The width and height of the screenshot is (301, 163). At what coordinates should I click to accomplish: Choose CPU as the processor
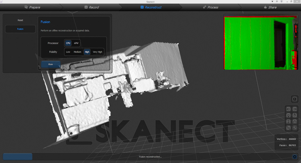point(68,43)
